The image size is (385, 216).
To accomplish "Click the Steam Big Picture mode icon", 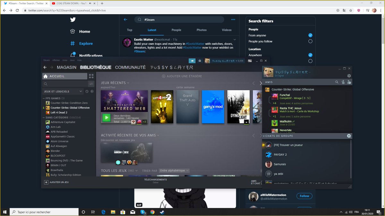I will [250, 60].
